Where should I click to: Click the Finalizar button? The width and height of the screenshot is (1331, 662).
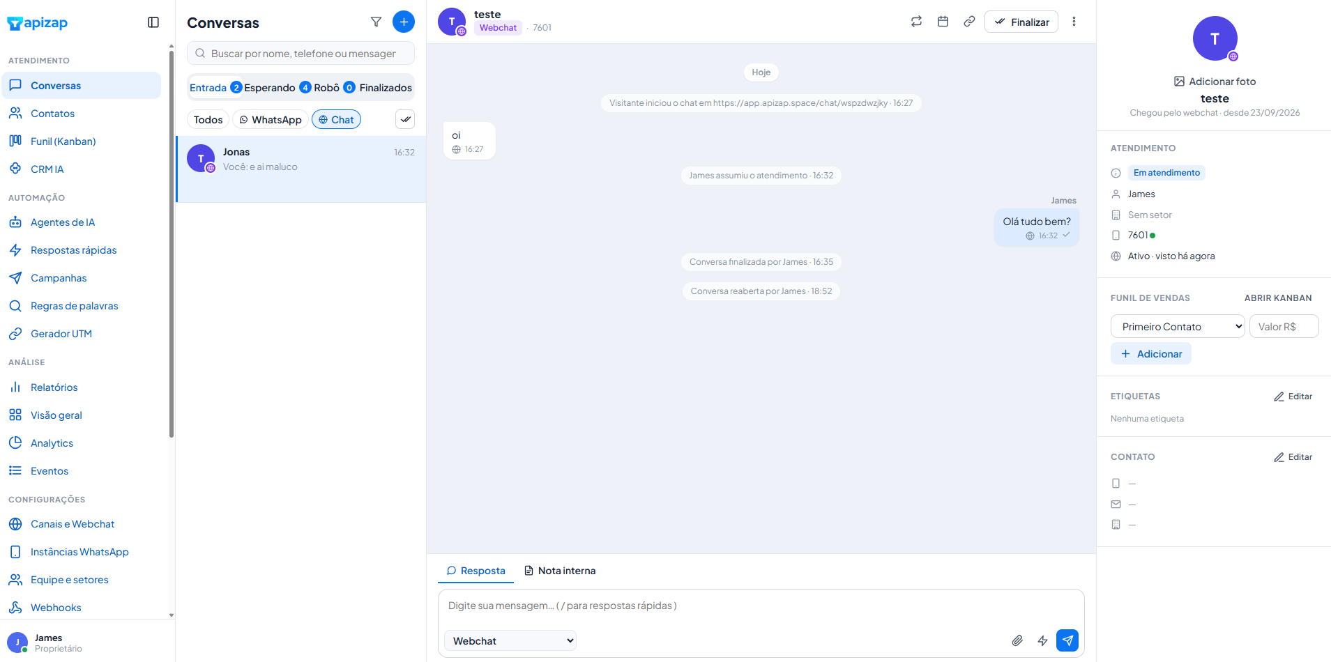(x=1021, y=22)
